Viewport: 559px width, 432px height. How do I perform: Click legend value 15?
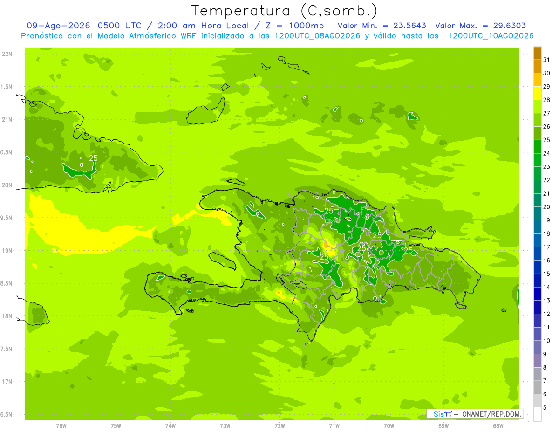pos(547,274)
